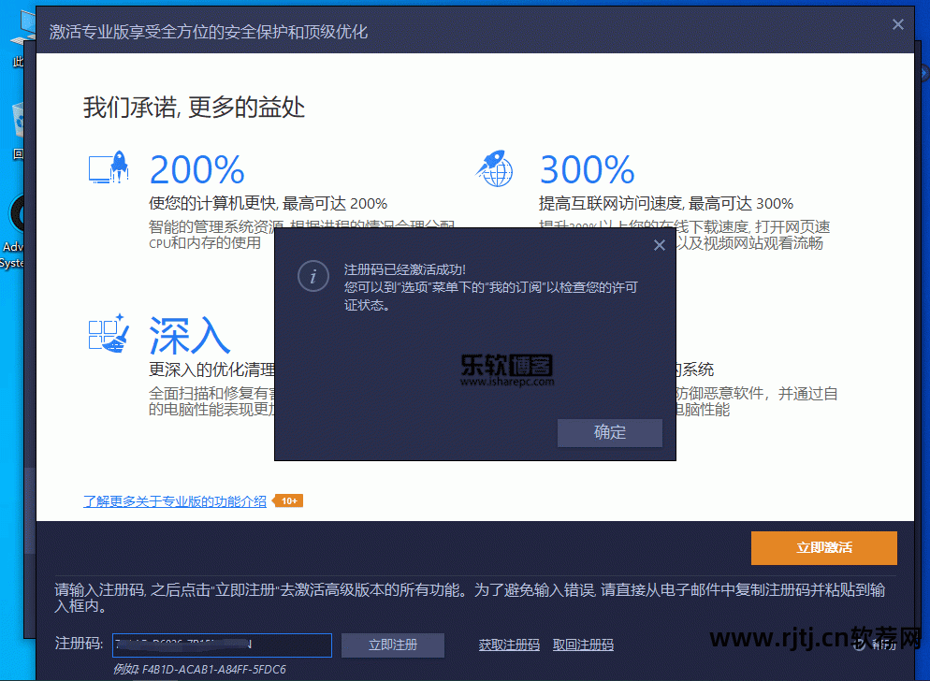Click the orange 10+ badge

288,500
